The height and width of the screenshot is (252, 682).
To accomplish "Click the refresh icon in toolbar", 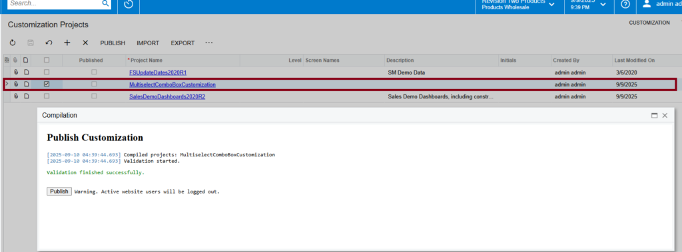I will [13, 43].
